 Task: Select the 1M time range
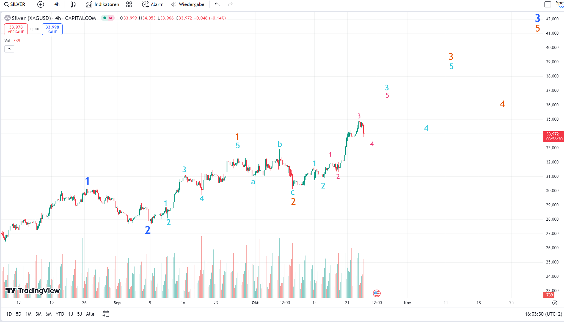point(28,314)
